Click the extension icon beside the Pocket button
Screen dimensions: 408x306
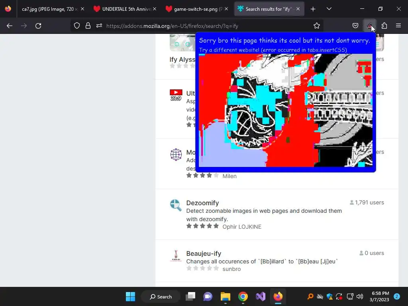(x=370, y=26)
